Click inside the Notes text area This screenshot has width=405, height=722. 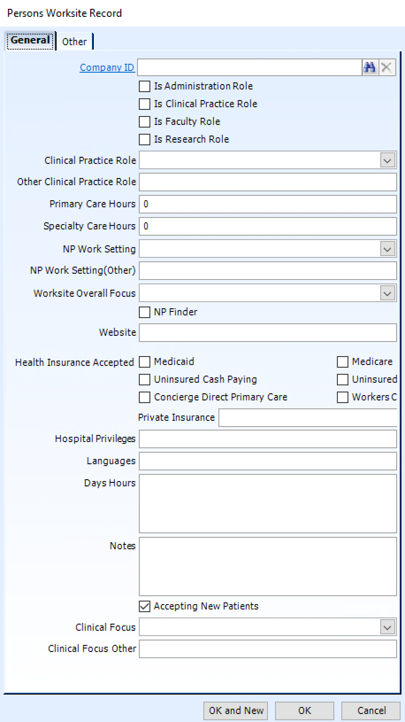pyautogui.click(x=268, y=567)
